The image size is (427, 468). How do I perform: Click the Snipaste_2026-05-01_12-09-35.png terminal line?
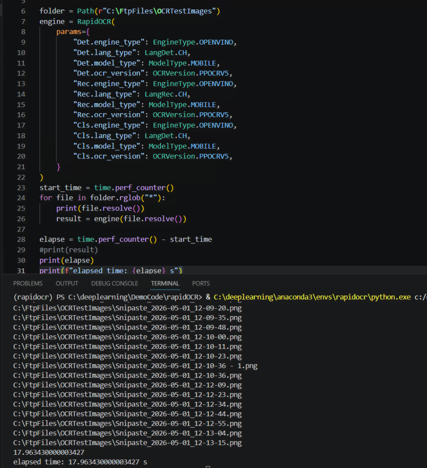pyautogui.click(x=127, y=317)
